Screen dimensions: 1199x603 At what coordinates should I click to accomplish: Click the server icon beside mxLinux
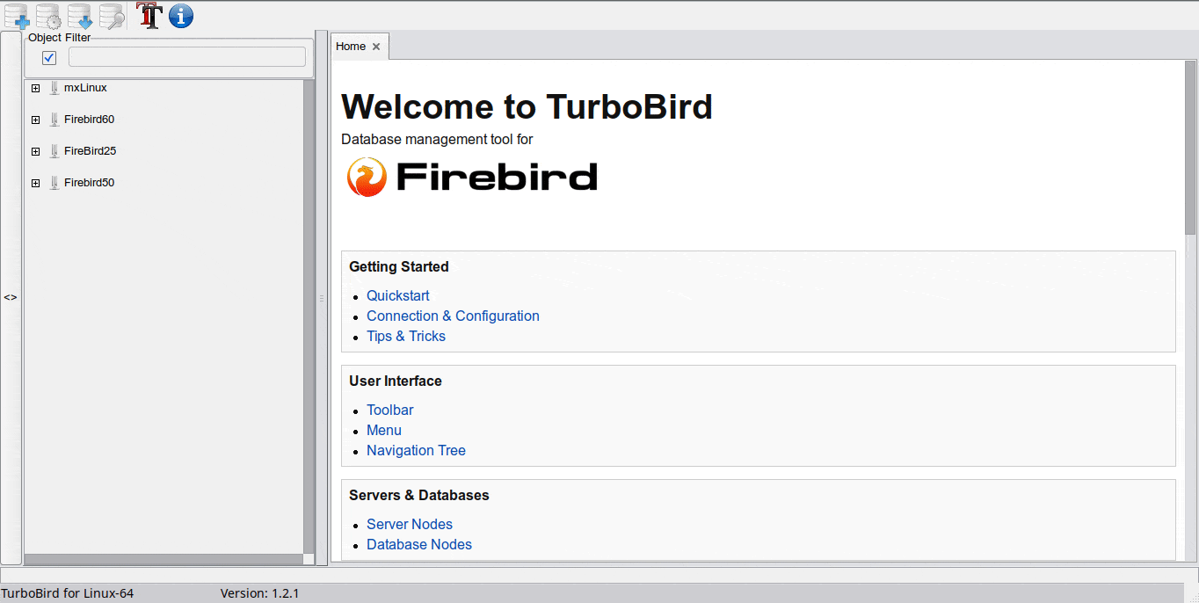pos(54,88)
